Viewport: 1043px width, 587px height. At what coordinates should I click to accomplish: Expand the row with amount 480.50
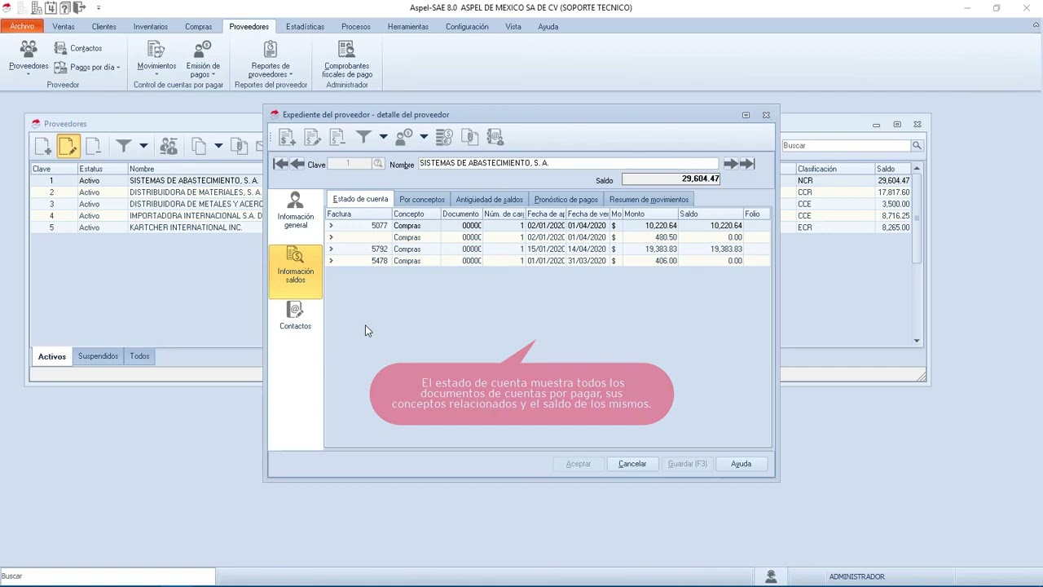[331, 237]
